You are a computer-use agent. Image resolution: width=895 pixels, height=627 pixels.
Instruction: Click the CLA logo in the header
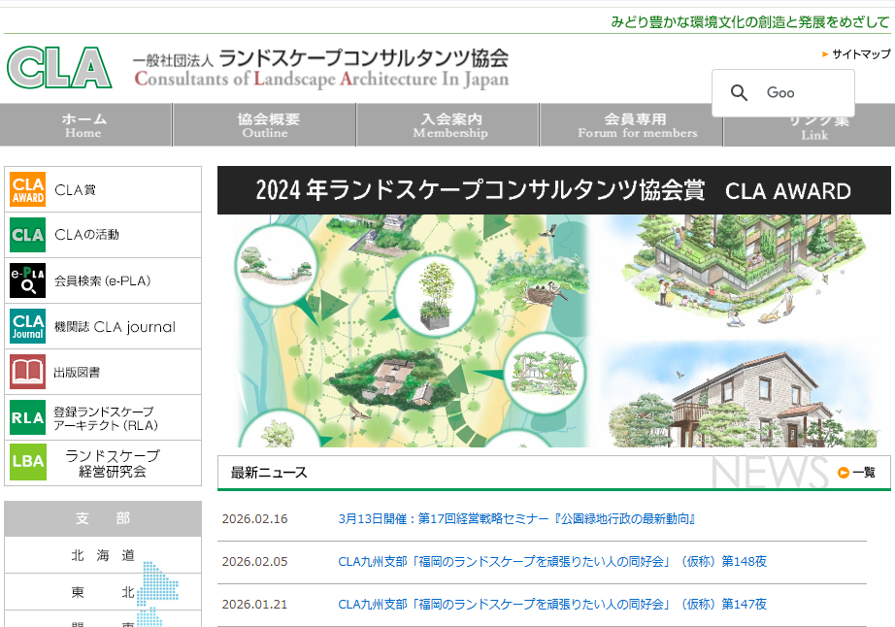[x=60, y=68]
